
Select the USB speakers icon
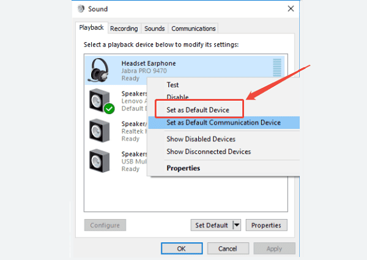tap(100, 161)
